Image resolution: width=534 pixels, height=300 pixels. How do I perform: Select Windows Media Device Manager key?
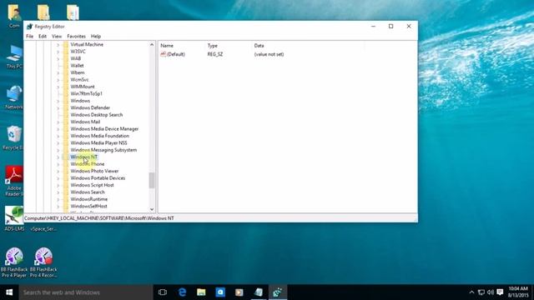point(104,129)
